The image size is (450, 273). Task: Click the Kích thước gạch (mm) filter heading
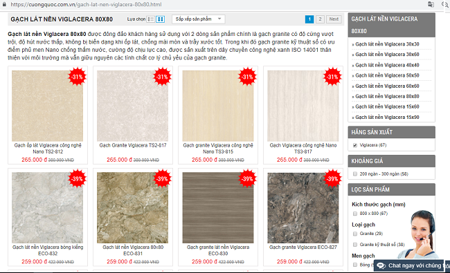(379, 205)
